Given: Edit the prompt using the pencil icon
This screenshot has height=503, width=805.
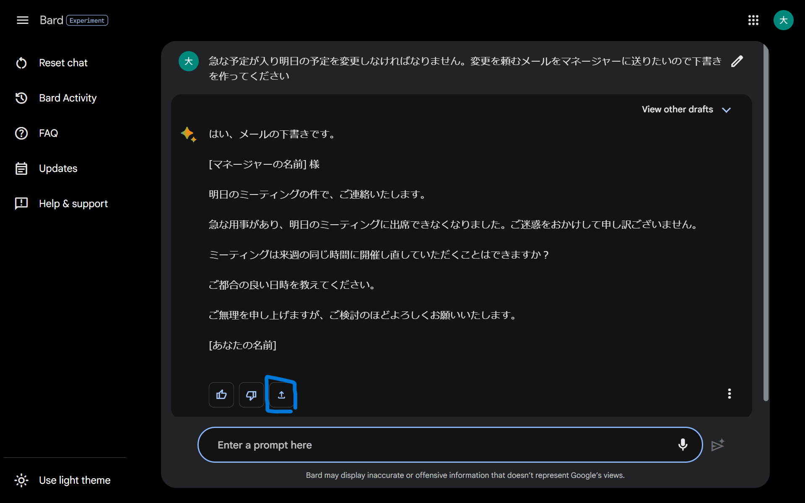Looking at the screenshot, I should coord(737,61).
